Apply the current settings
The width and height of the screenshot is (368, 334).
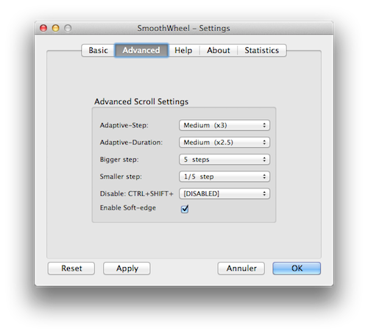point(127,269)
